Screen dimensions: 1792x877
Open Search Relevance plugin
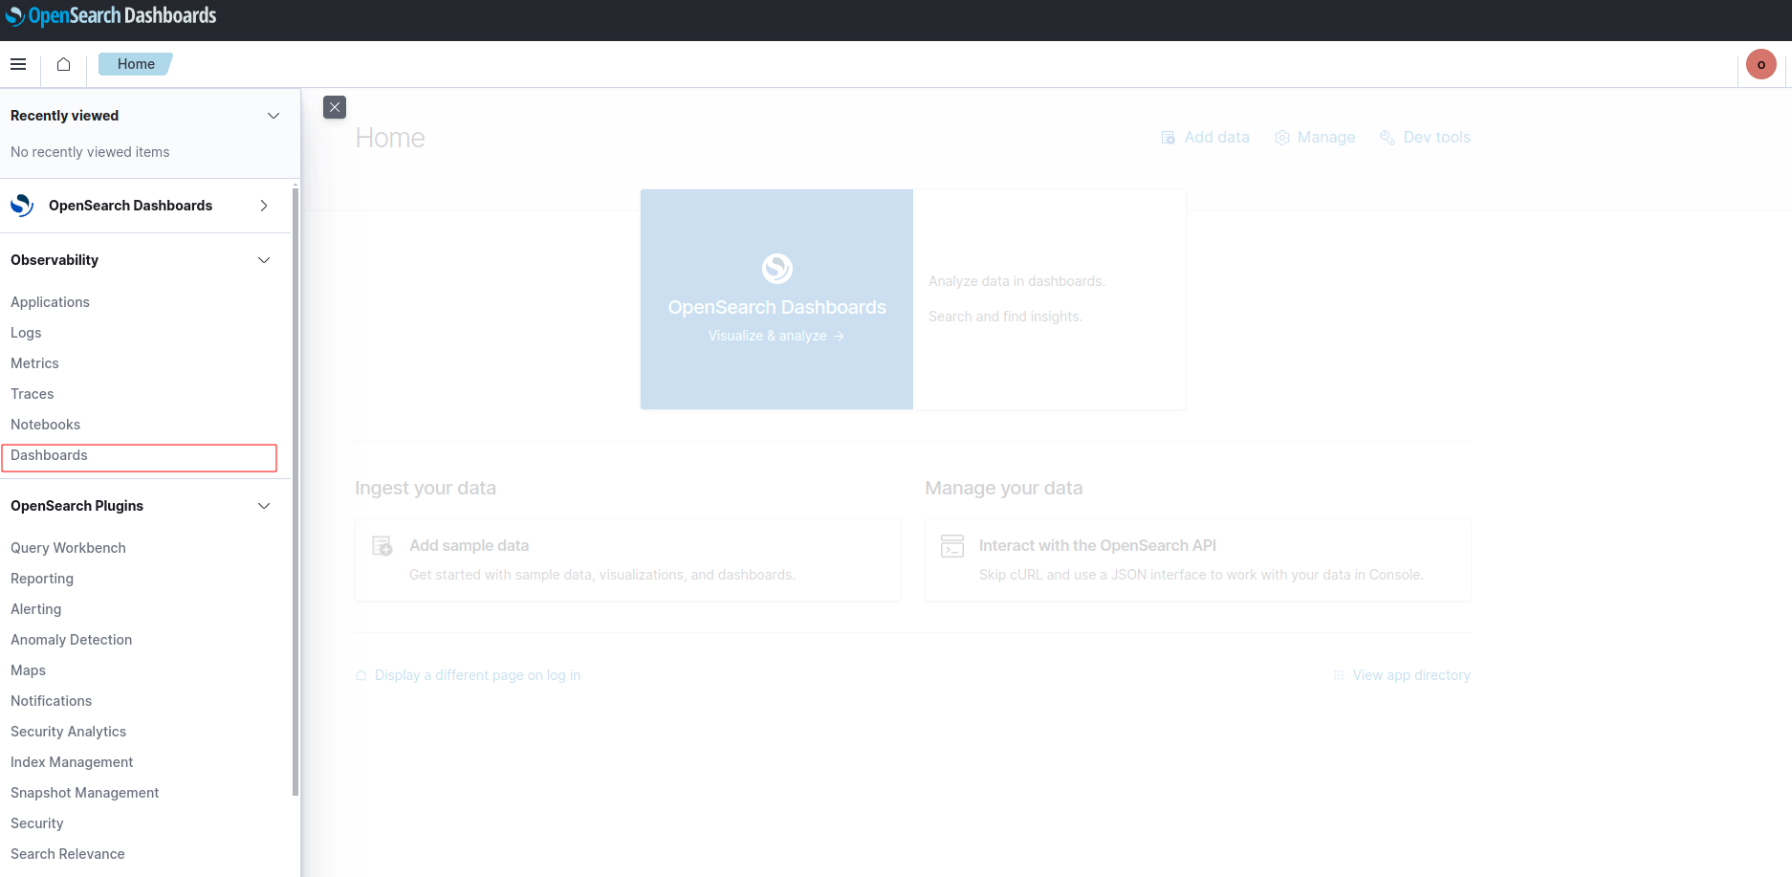67,854
